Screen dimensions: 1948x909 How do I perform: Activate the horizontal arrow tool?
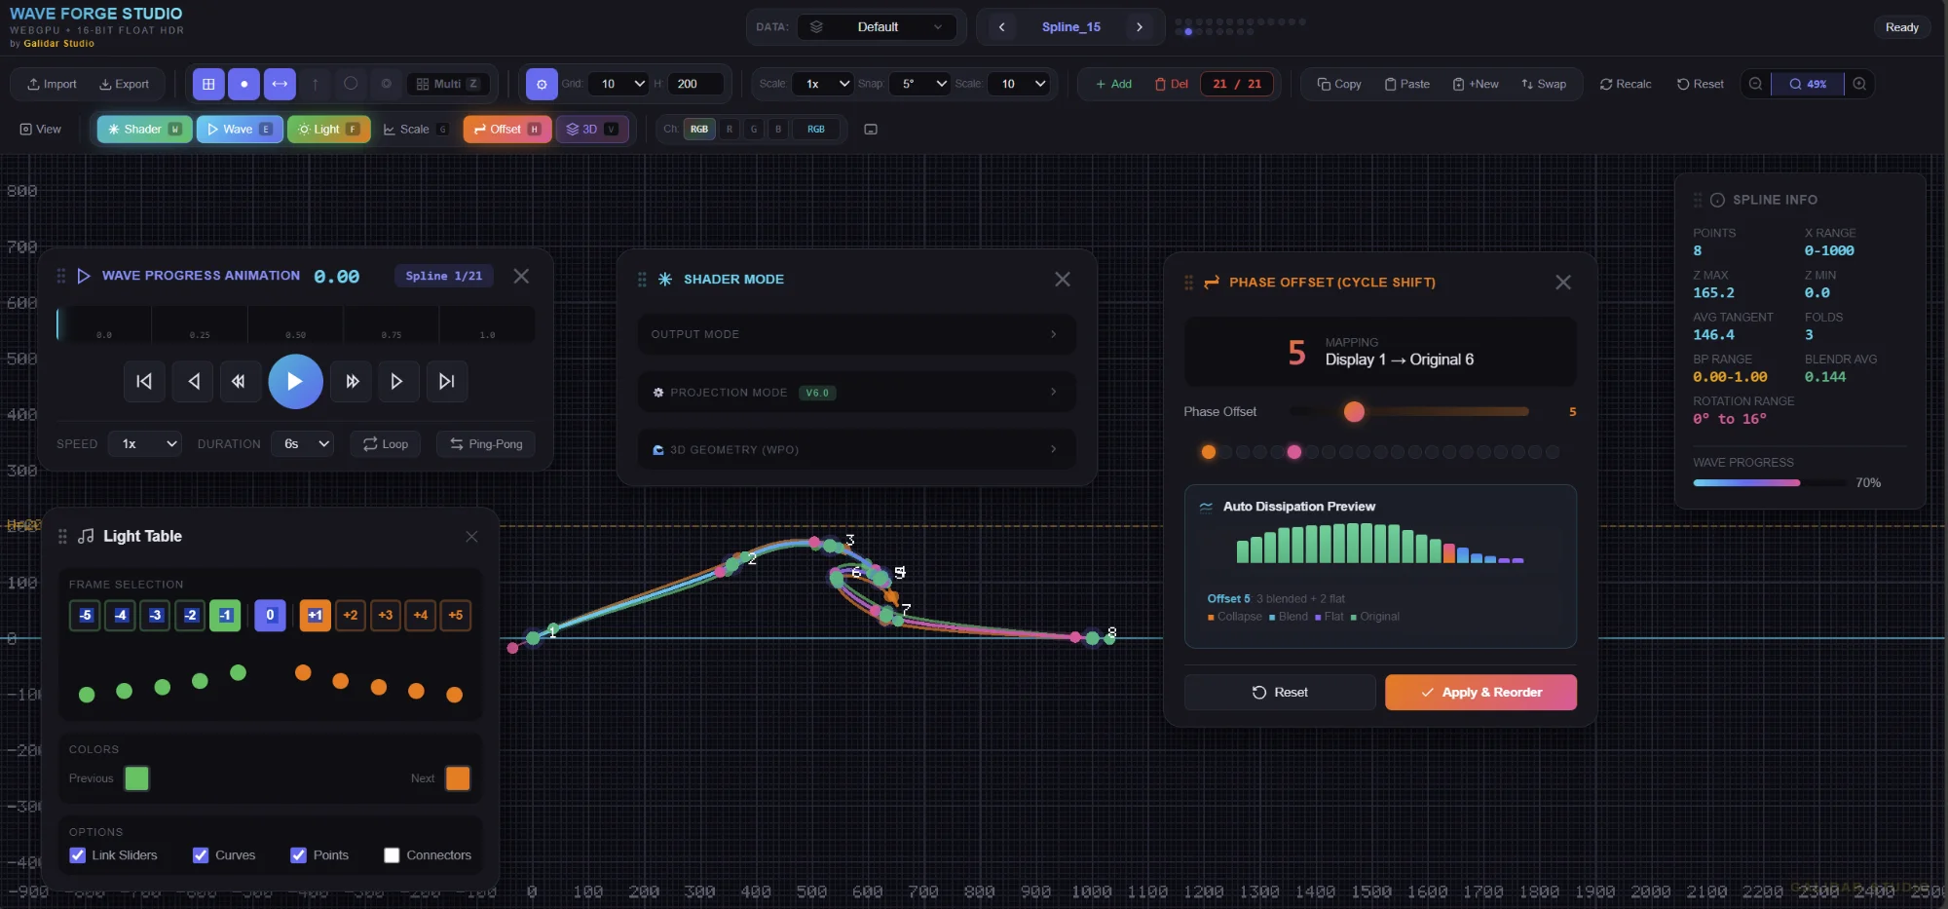point(280,84)
